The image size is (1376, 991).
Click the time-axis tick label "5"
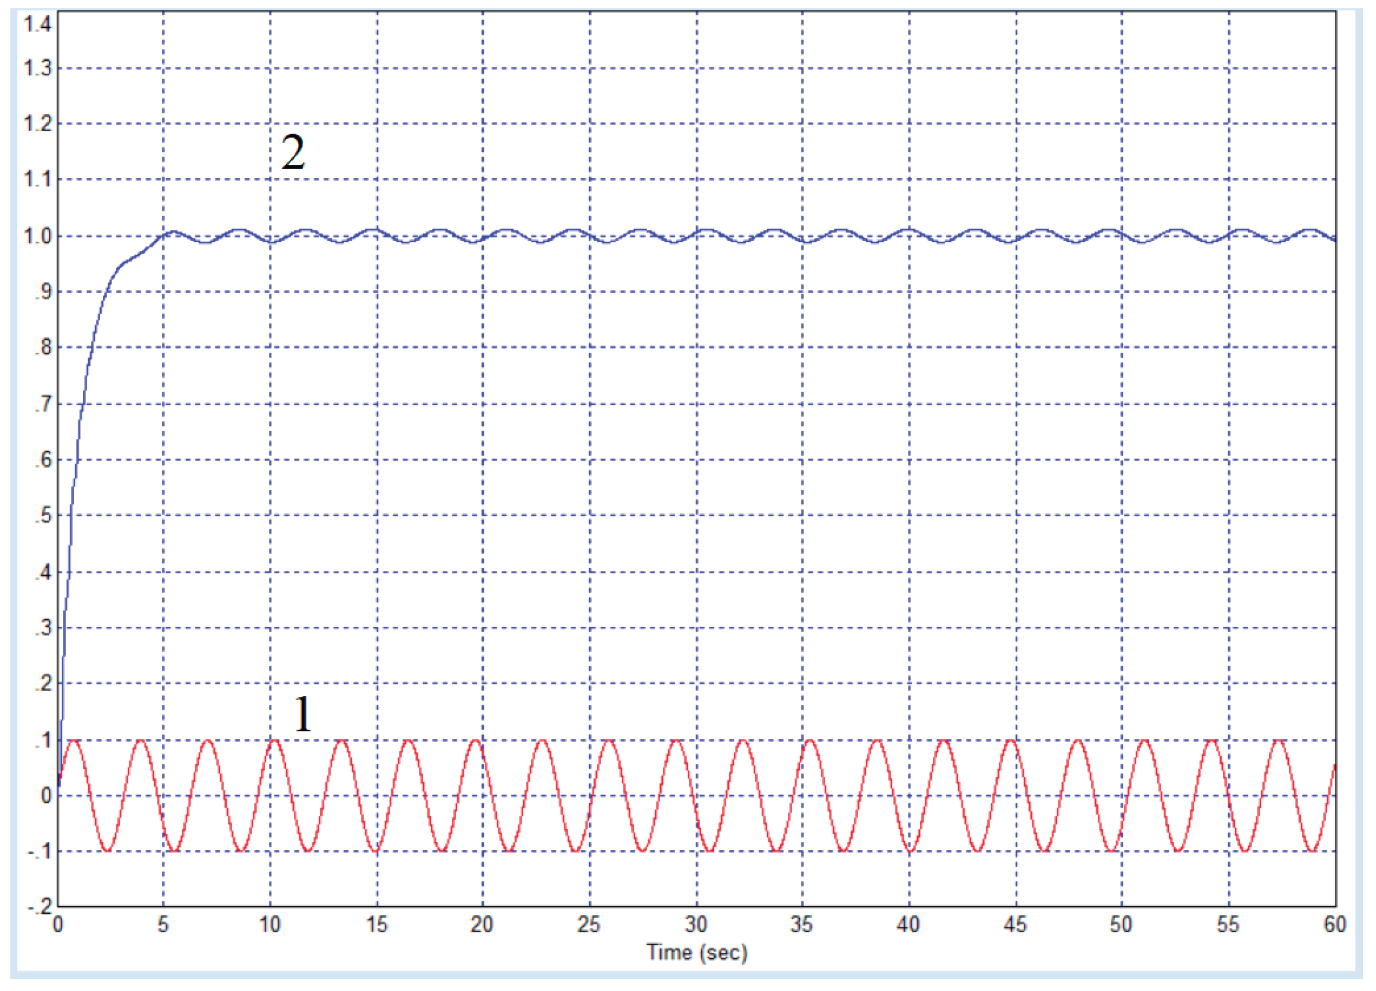[163, 925]
